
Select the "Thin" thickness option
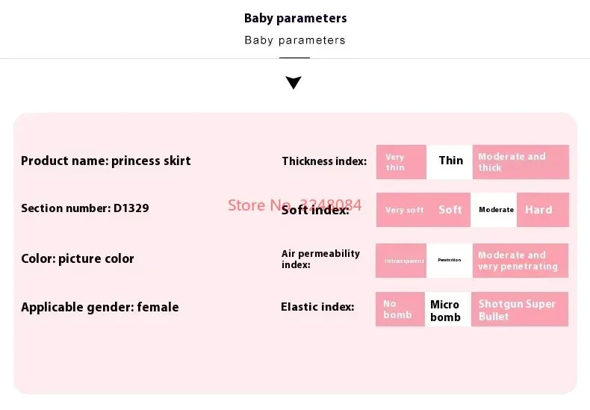(x=450, y=161)
